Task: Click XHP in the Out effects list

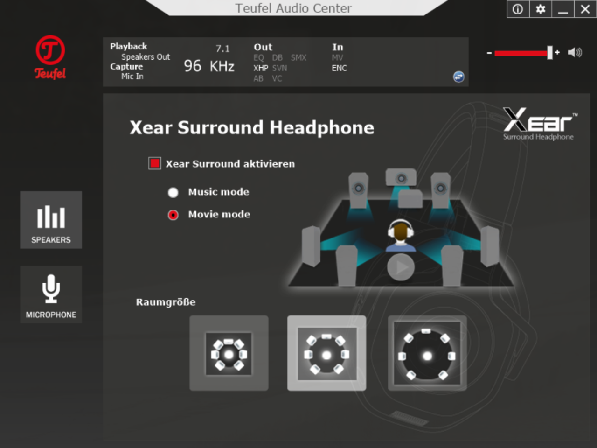Action: pyautogui.click(x=261, y=68)
